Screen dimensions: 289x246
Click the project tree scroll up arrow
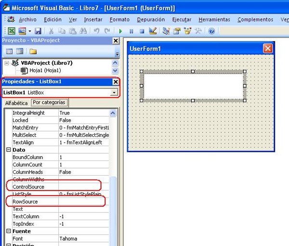(x=115, y=63)
